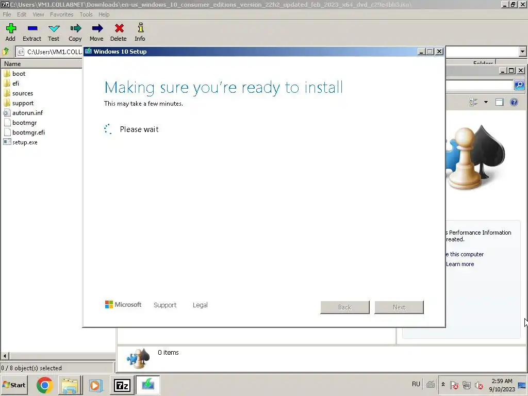Click the Move toolbar icon
Screen dimensions: 528x396
(x=96, y=32)
